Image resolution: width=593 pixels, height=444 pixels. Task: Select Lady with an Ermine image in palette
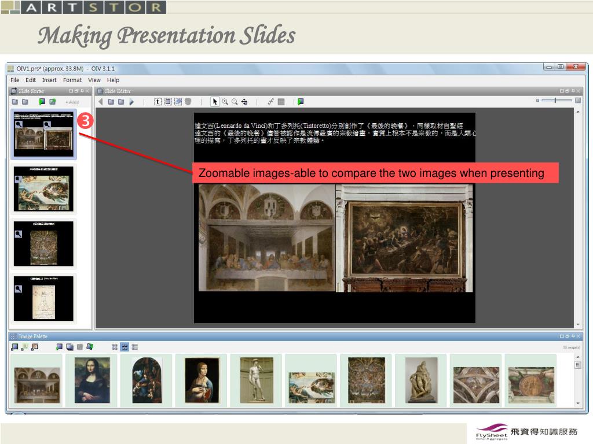[202, 380]
